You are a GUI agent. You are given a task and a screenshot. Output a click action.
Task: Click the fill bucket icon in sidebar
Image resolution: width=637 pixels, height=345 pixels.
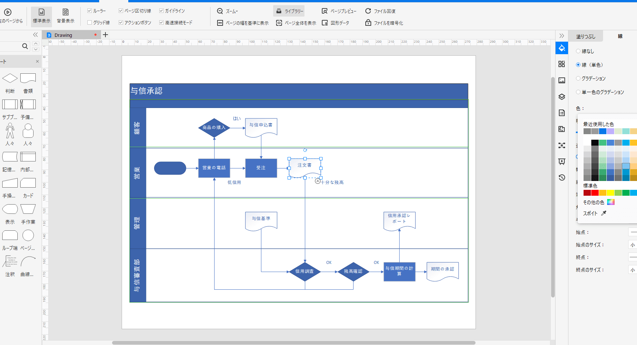(561, 48)
